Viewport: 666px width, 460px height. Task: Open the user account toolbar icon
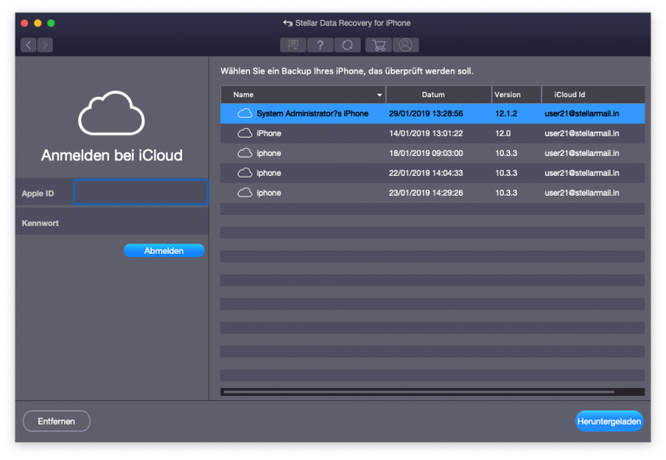coord(406,45)
